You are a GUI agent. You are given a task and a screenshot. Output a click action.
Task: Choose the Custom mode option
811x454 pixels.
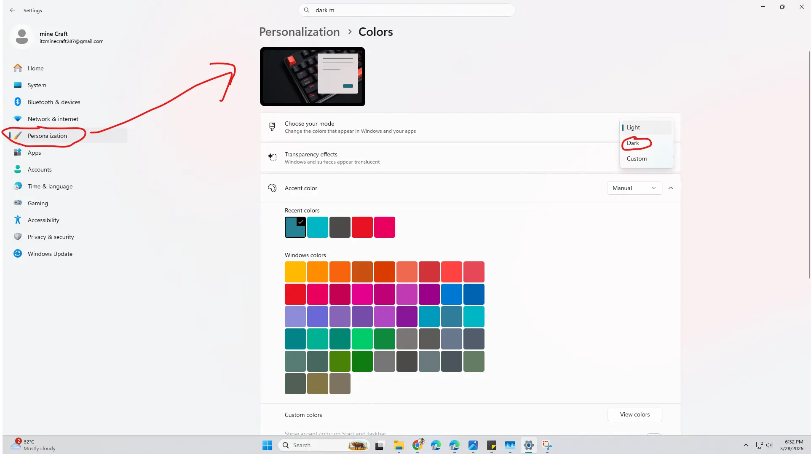tap(636, 158)
